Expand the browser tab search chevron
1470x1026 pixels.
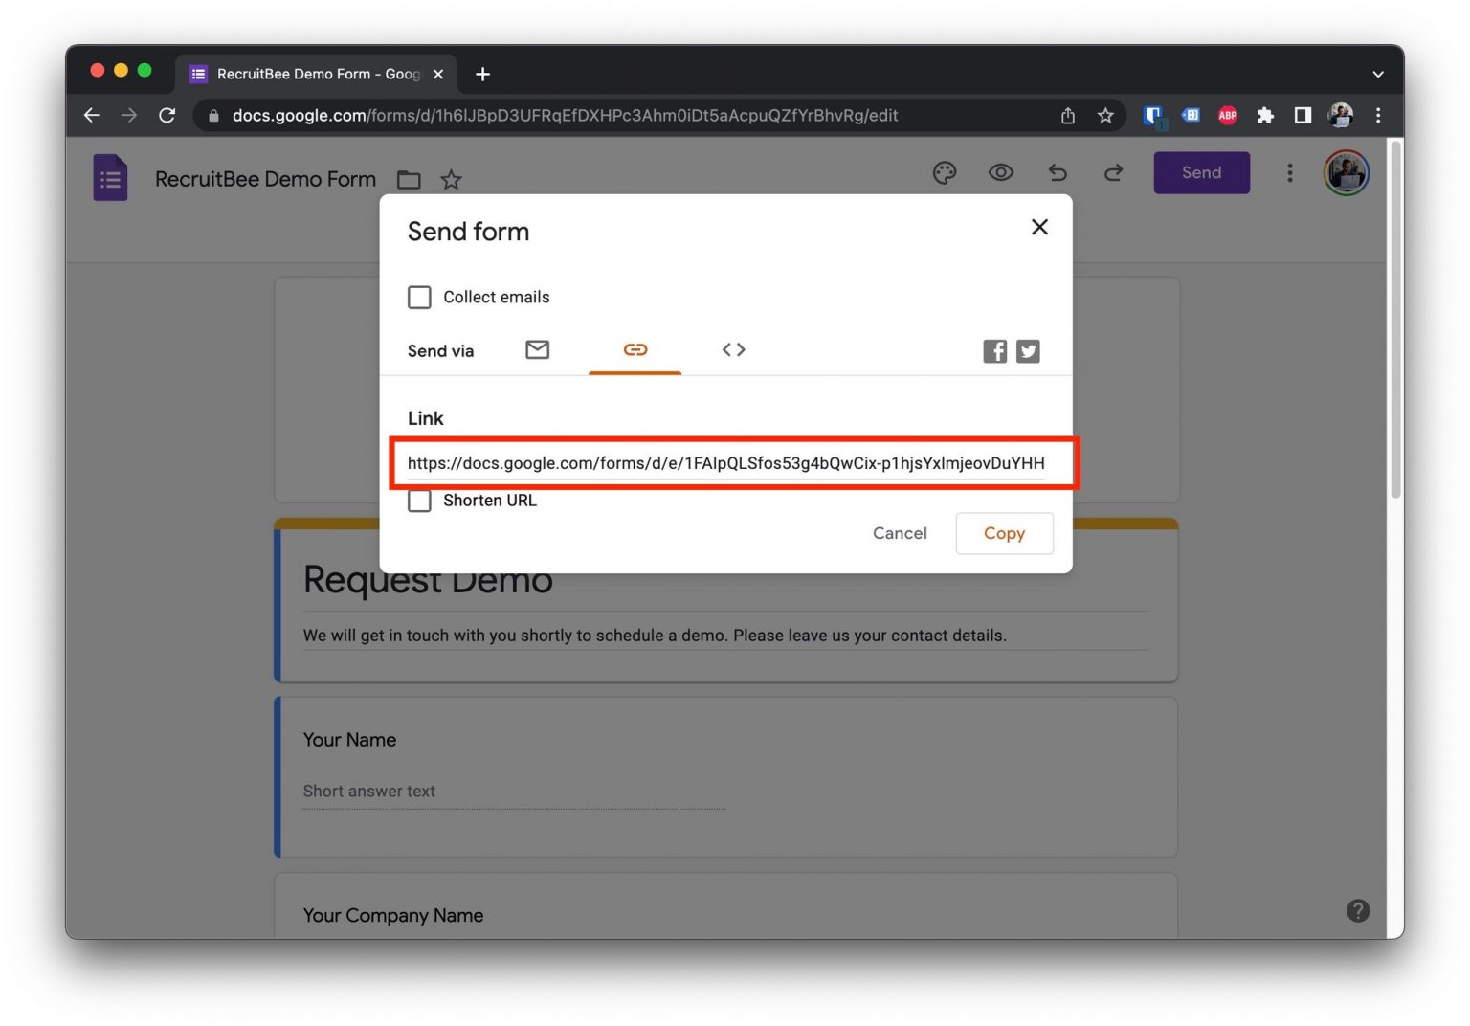click(x=1377, y=75)
